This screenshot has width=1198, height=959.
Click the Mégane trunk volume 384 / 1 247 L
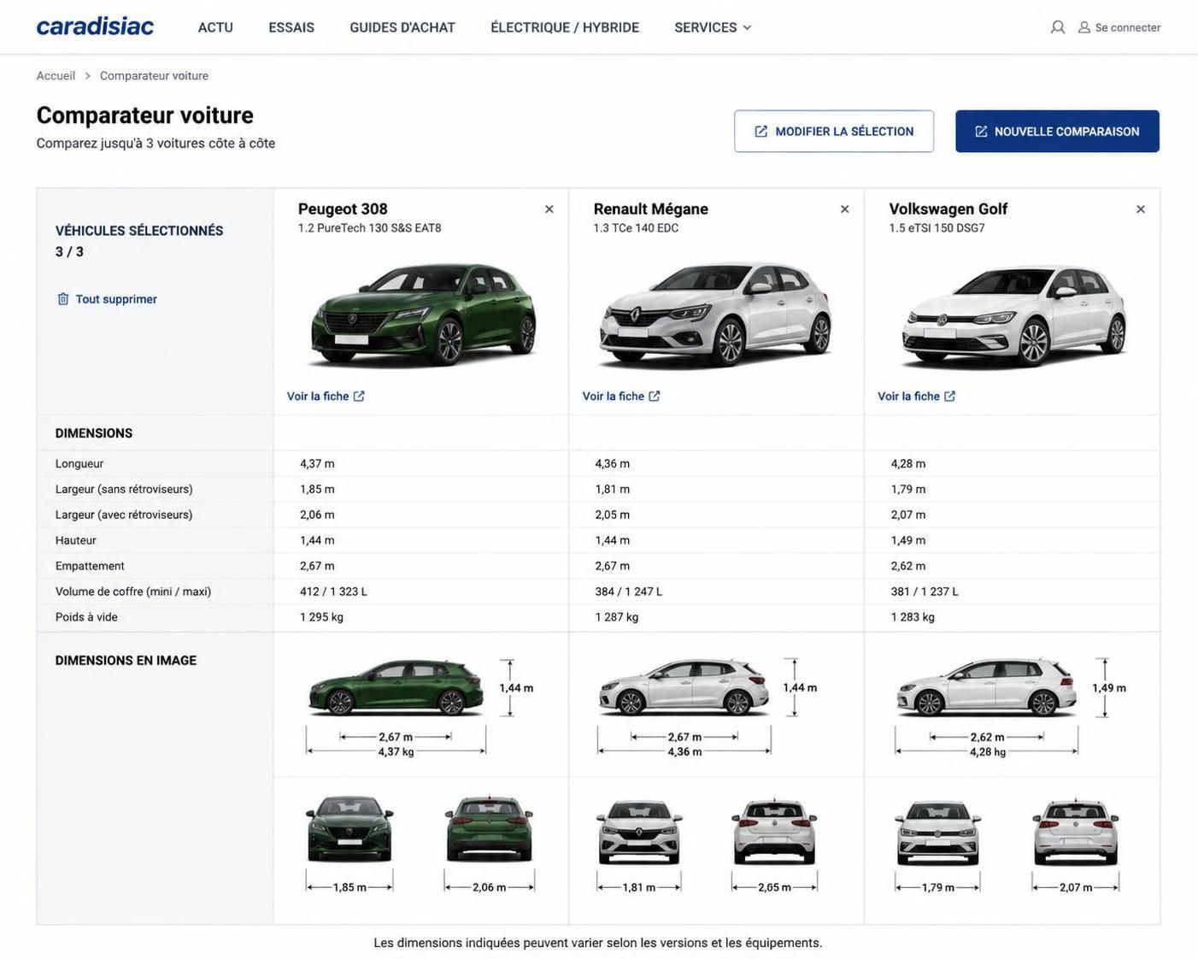click(x=629, y=592)
